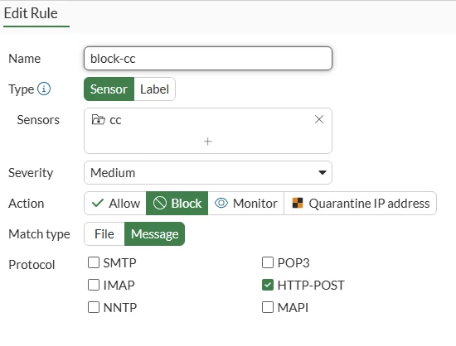Click the Name field containing block-cc

click(208, 58)
